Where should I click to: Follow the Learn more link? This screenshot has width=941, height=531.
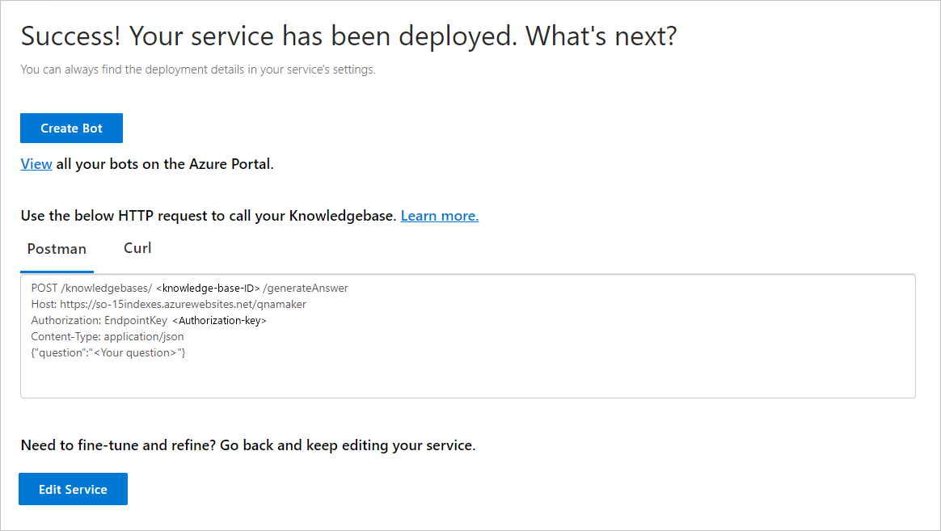pos(439,216)
